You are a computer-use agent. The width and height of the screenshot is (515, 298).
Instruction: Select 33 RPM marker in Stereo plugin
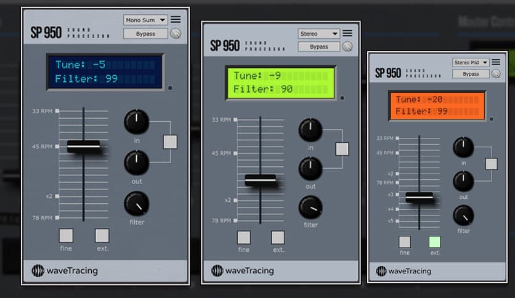(x=235, y=120)
